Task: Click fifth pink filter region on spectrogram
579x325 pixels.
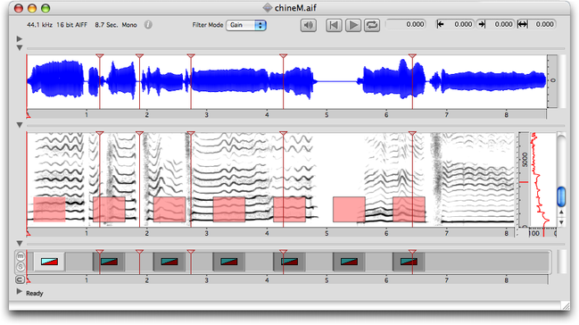Action: coord(289,209)
